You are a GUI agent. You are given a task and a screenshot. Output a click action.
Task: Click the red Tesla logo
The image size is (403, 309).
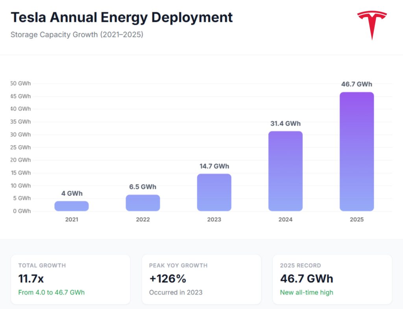[372, 24]
